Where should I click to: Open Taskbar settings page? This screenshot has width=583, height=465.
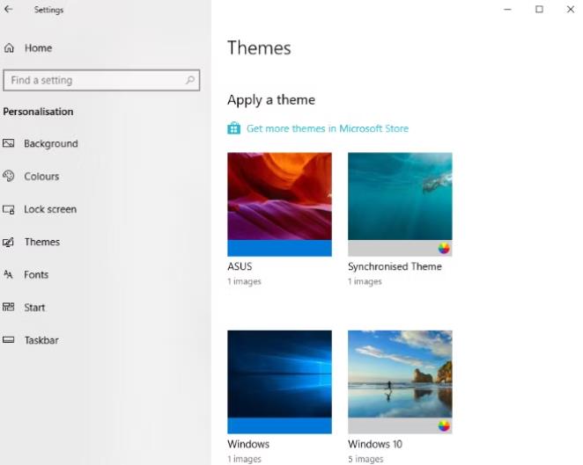(x=41, y=340)
